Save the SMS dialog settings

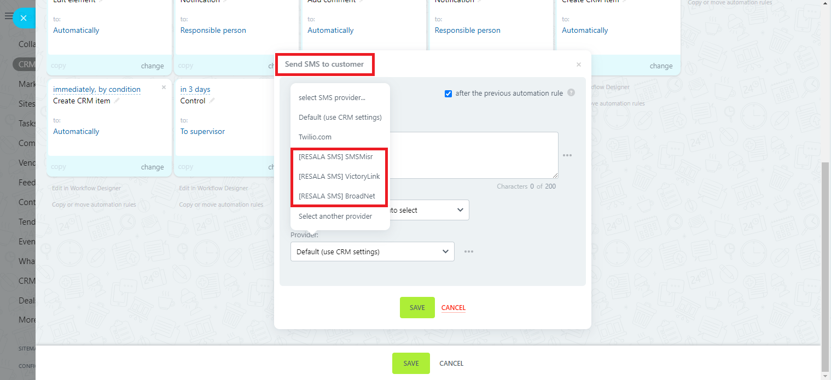pos(417,308)
